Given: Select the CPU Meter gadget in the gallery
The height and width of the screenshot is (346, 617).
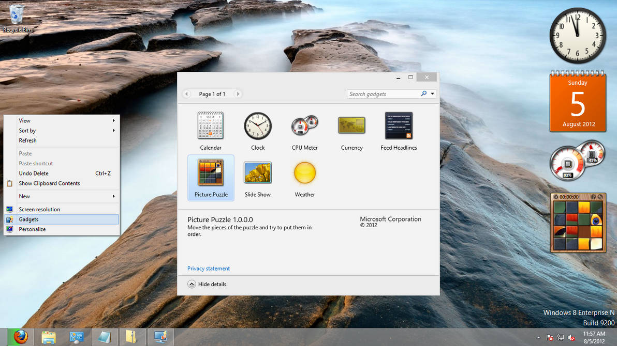Looking at the screenshot, I should tap(304, 131).
